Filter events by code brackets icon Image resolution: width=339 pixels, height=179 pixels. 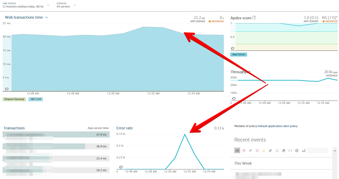click(290, 151)
